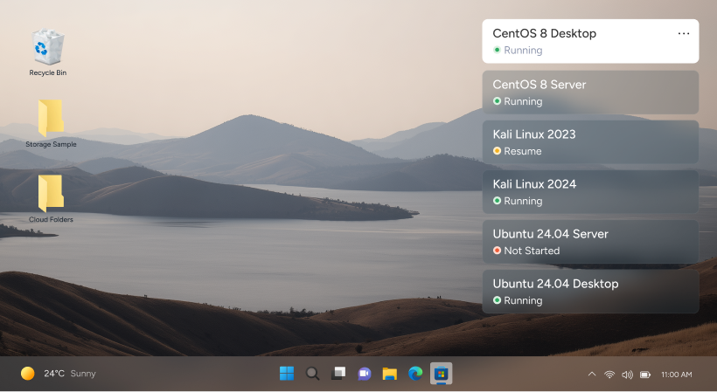Click the taskbar Search magnifier
The image size is (717, 392).
coord(312,374)
